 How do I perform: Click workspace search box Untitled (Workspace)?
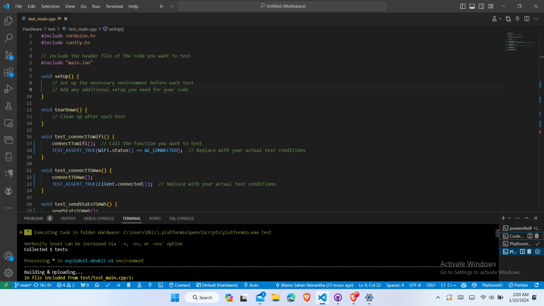point(282,6)
